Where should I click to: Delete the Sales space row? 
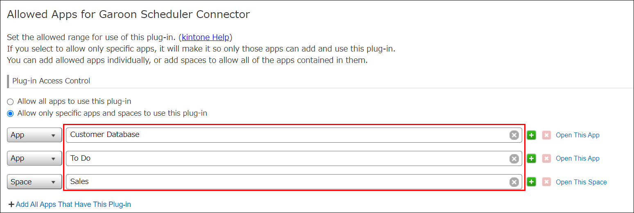click(546, 182)
